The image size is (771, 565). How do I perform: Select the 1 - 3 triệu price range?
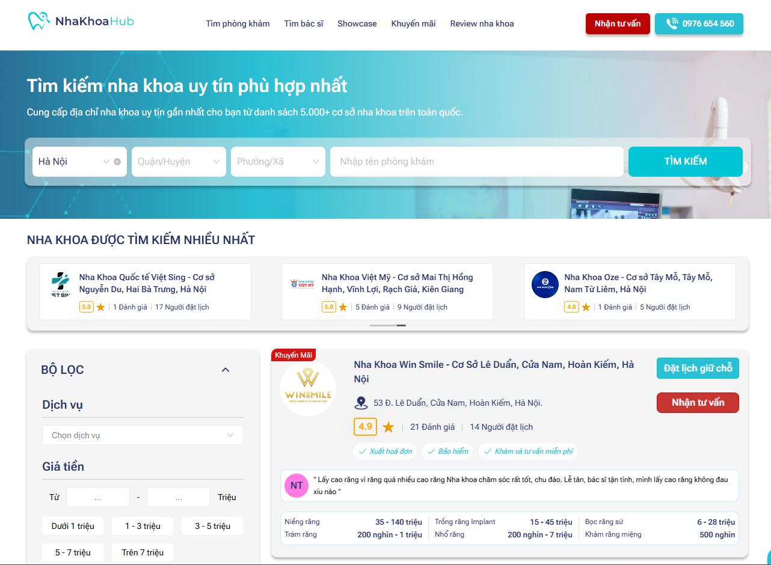[x=143, y=526]
